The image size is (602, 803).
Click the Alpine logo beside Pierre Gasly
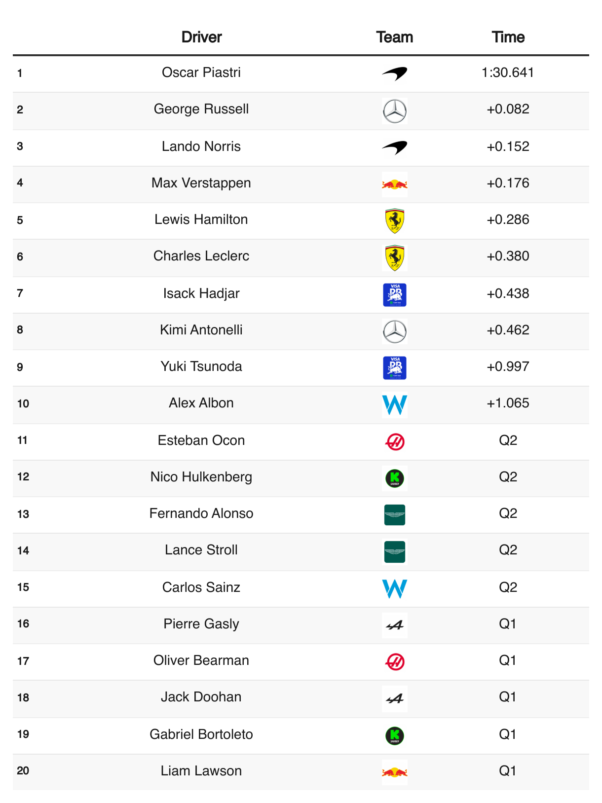click(x=395, y=625)
